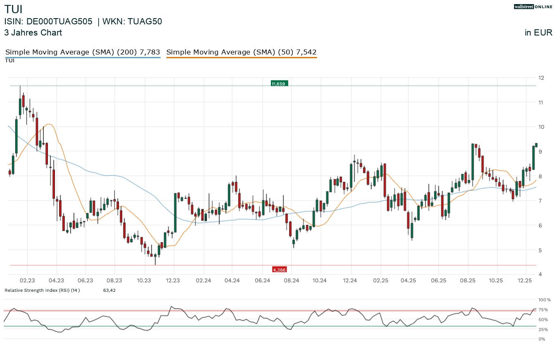Click the 12.23 date on the x-axis

point(174,280)
